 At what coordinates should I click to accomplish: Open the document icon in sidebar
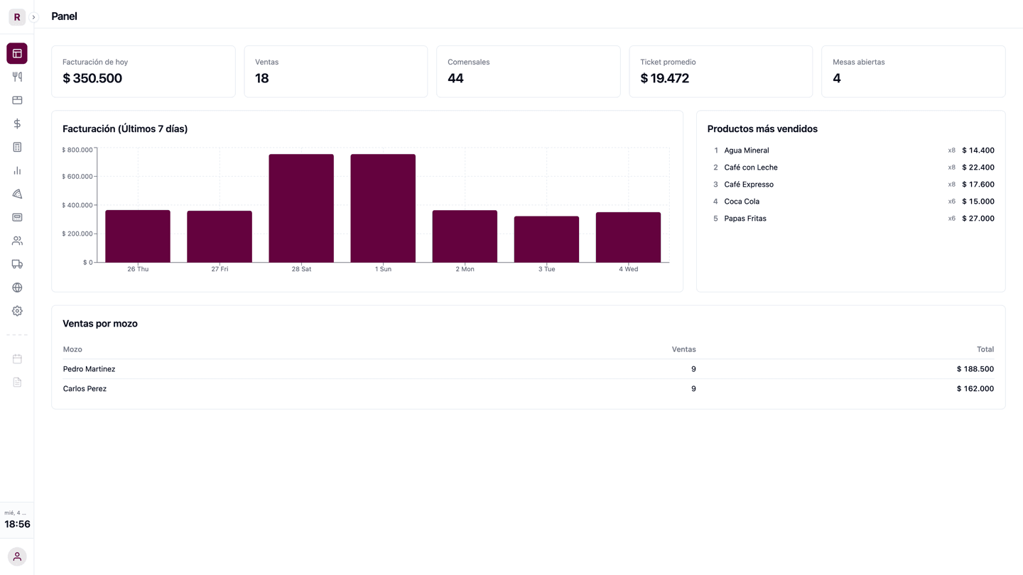point(17,382)
